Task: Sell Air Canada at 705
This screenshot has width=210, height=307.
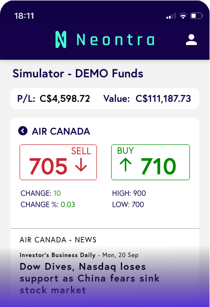Action: tap(58, 162)
